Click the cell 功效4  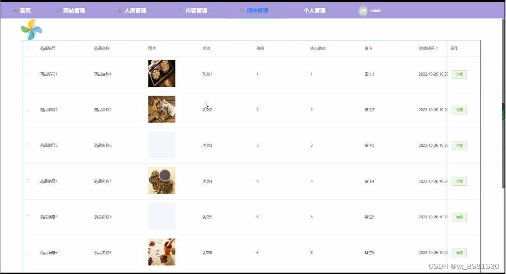point(207,181)
